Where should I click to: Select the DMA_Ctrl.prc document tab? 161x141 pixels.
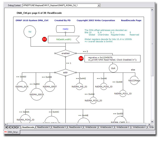point(12,132)
